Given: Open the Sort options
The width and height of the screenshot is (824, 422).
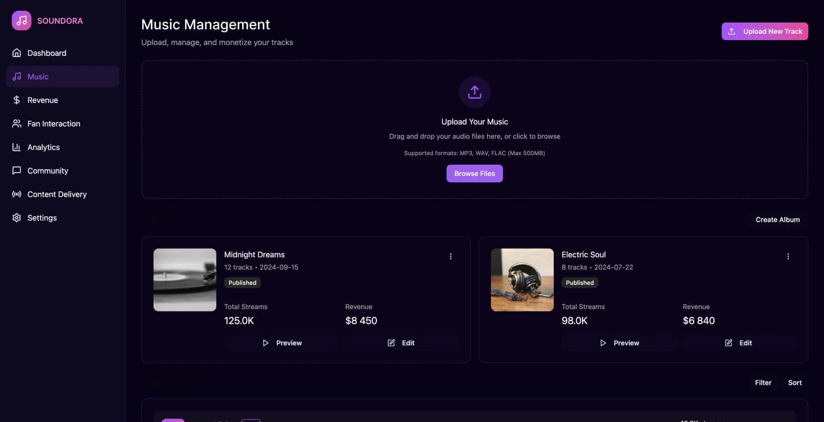Looking at the screenshot, I should [794, 383].
